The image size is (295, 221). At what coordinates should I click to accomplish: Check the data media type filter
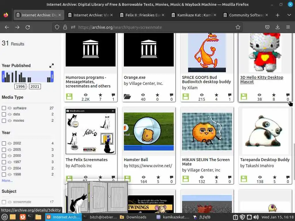coord(4,114)
